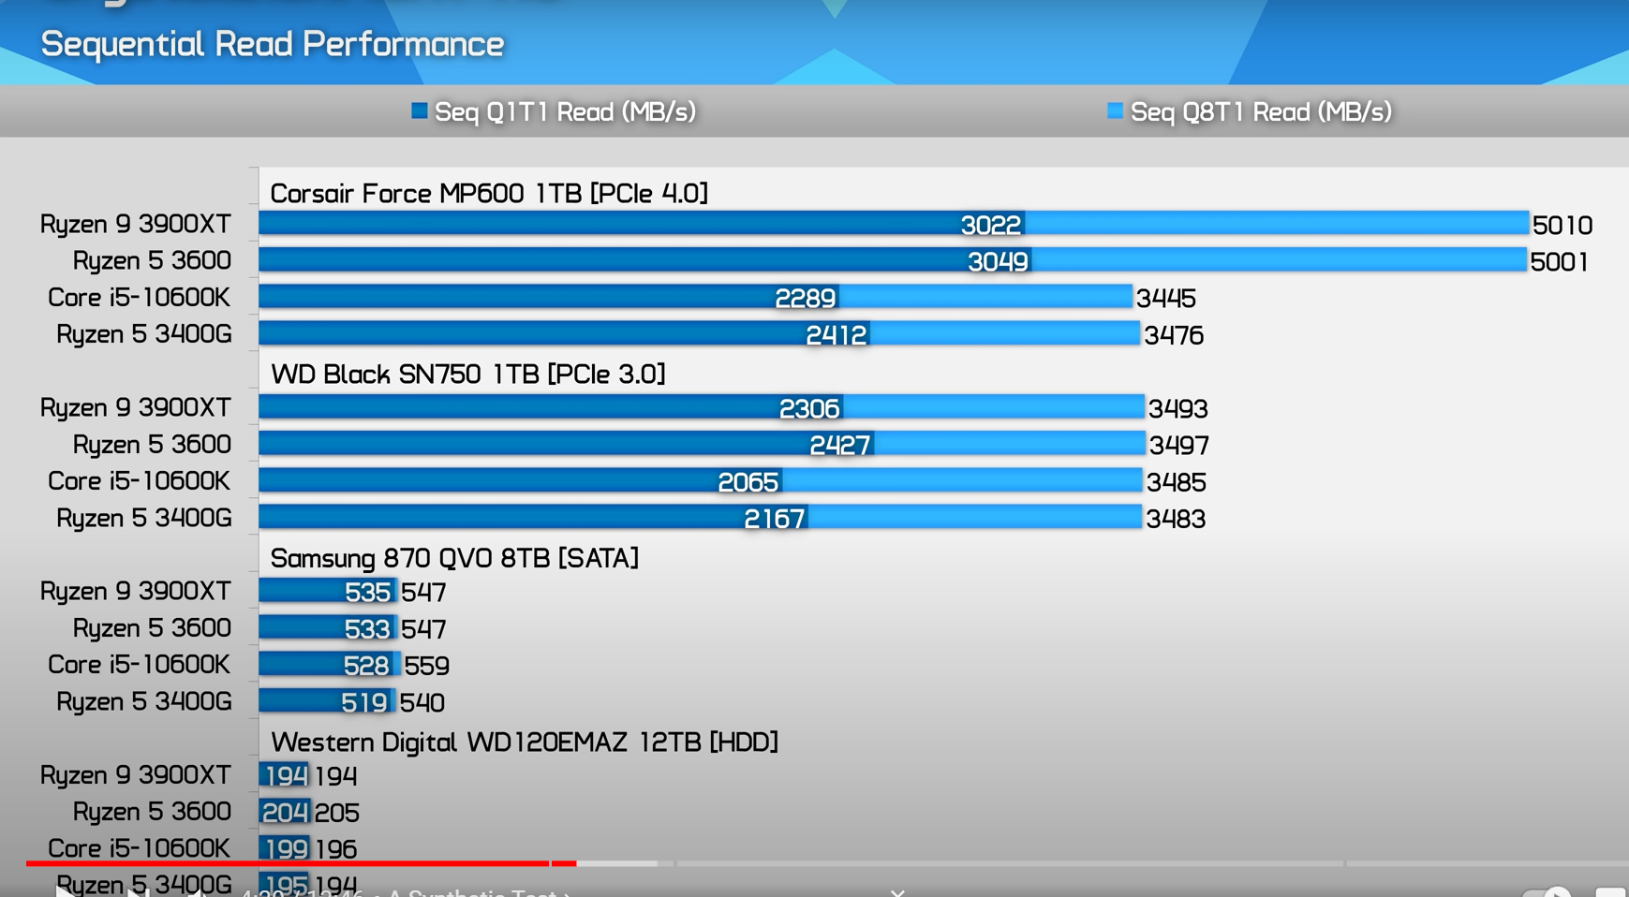Click the light blue Seq Q8T1 legend swatch
1629x897 pixels.
pyautogui.click(x=1115, y=111)
